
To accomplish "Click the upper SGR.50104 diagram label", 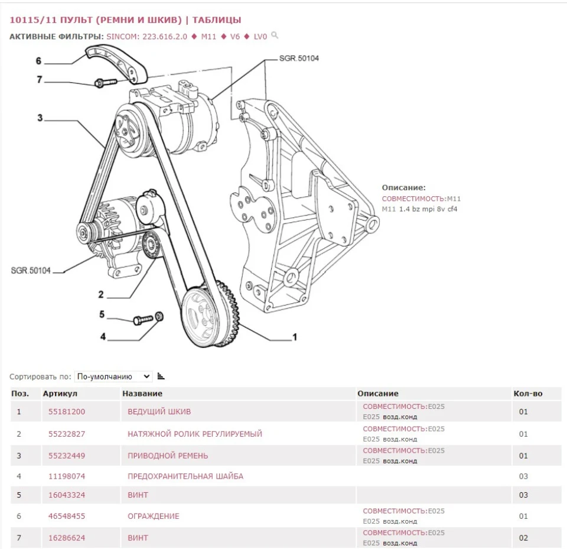I will pyautogui.click(x=299, y=59).
